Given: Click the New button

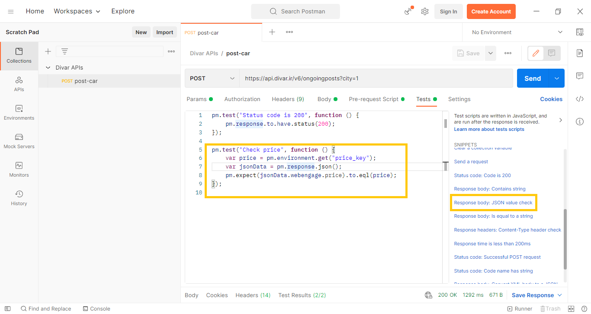Looking at the screenshot, I should click(x=141, y=32).
